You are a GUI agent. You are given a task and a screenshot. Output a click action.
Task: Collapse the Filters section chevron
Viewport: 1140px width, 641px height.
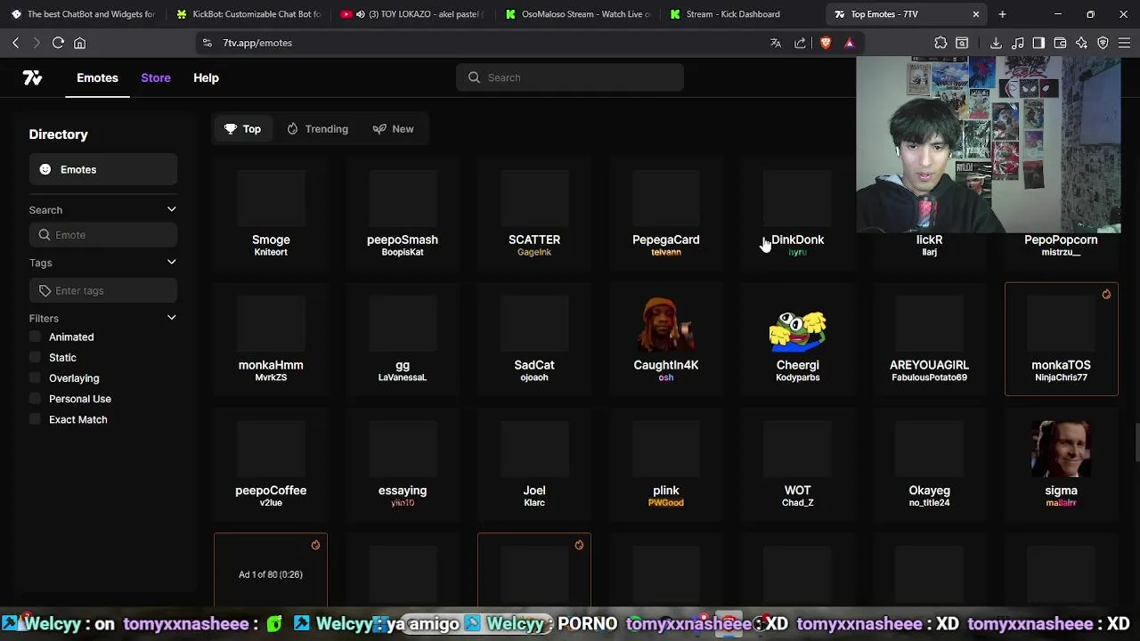coord(171,318)
